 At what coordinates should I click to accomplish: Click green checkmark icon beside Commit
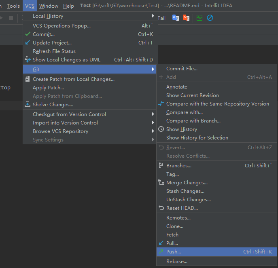28,34
